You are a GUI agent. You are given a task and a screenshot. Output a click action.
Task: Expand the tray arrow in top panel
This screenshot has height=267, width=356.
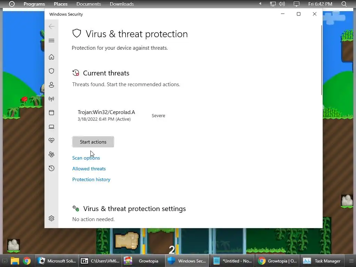tap(260, 3)
